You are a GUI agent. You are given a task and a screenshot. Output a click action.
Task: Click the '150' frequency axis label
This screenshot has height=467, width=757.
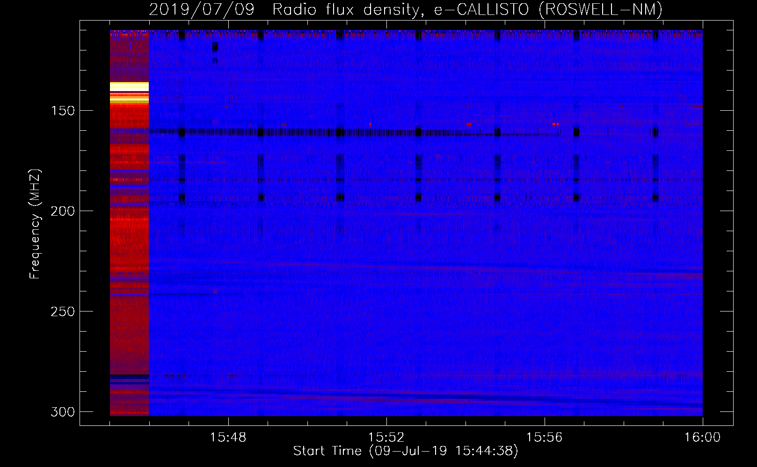63,111
